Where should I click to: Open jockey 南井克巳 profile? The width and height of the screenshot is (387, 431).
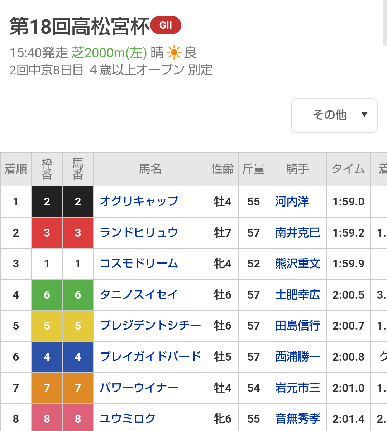(x=297, y=233)
